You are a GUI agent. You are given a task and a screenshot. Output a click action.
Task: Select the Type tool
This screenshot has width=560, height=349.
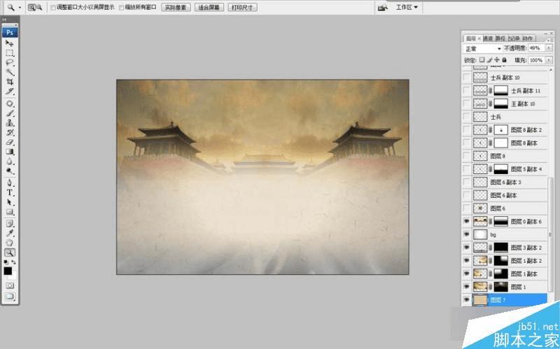click(10, 193)
